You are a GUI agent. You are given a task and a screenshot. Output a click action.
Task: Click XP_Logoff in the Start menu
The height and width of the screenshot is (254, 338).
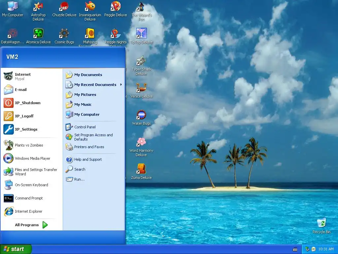[x=32, y=116]
